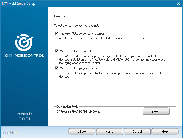Image resolution: width=183 pixels, height=138 pixels.
Task: Toggle the MobiControl Web Console checkbox
Action: tap(57, 51)
